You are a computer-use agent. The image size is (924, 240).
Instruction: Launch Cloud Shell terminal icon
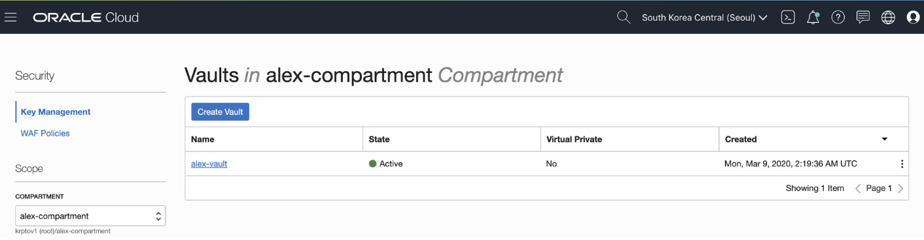(789, 18)
